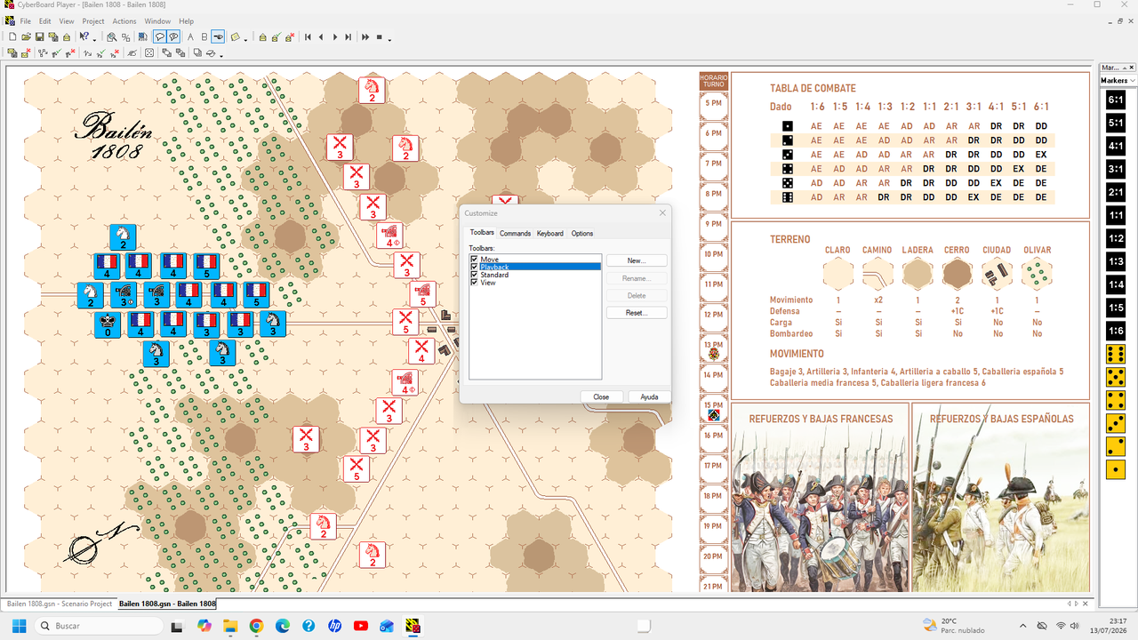Viewport: 1138px width, 640px height.
Task: Select the one-pip yellow die marker
Action: pyautogui.click(x=1116, y=469)
